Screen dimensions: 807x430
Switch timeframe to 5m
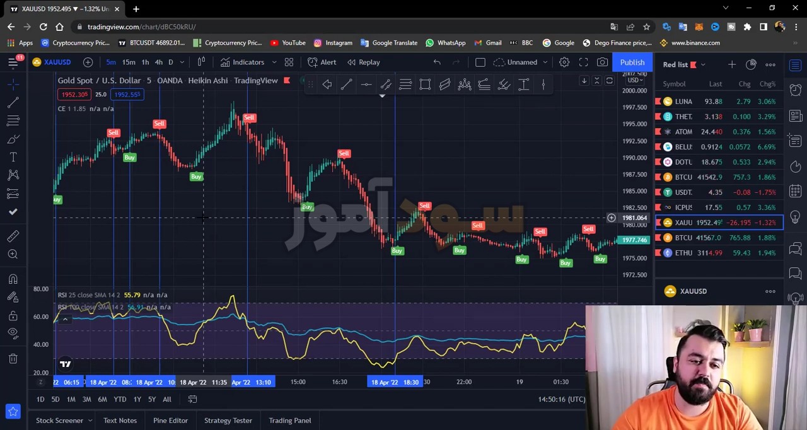click(x=111, y=62)
